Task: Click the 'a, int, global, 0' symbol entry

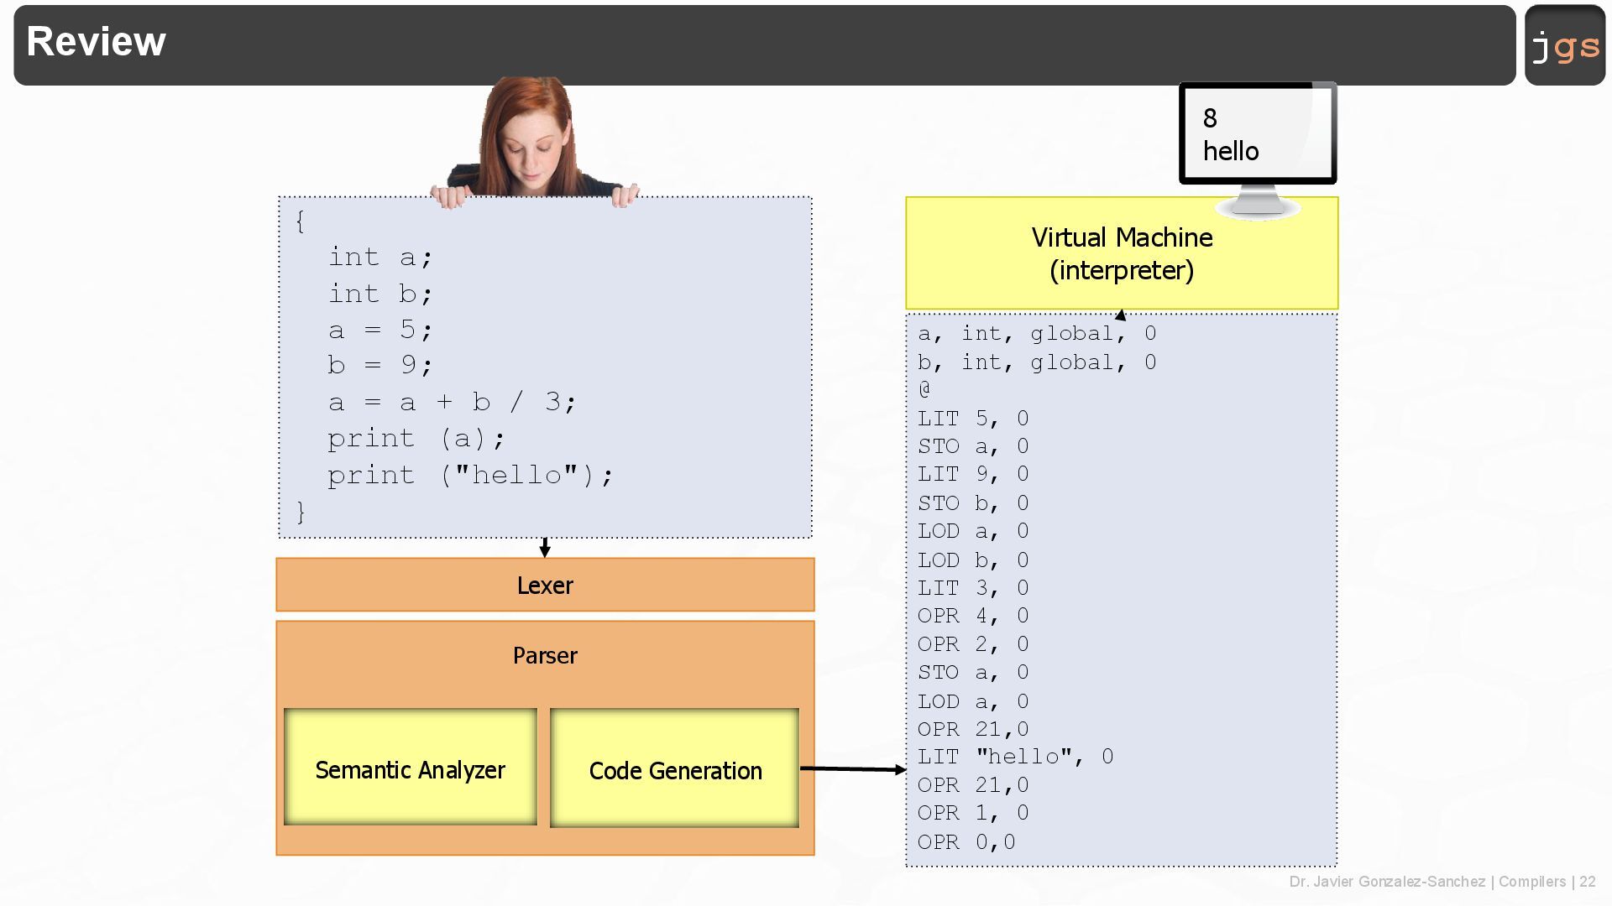Action: (1037, 334)
